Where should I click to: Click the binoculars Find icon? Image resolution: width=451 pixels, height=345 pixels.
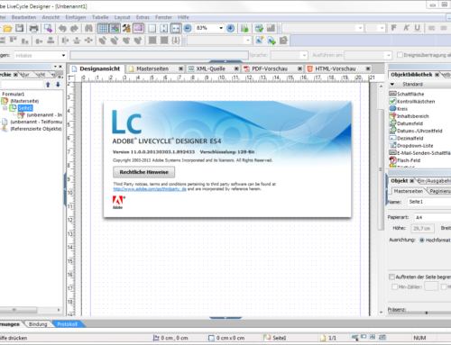(88, 29)
